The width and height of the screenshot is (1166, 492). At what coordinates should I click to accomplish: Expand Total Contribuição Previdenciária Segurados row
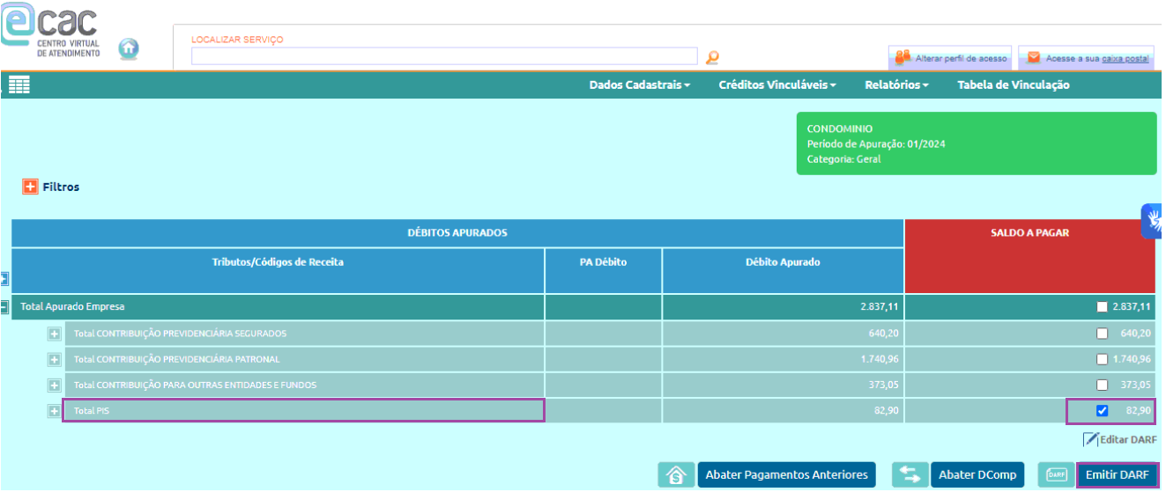[54, 334]
